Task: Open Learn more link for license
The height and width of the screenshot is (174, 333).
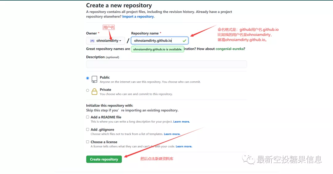Action: click(184, 146)
